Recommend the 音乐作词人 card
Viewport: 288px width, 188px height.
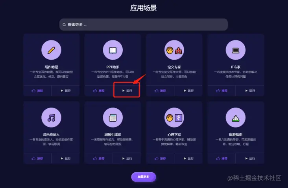coord(37,159)
